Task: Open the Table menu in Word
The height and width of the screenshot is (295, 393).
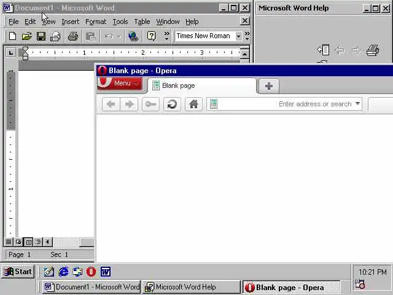Action: (x=142, y=22)
